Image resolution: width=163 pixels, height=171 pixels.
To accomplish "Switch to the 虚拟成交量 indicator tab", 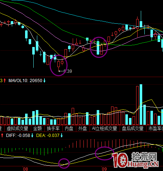I will click(18, 128).
